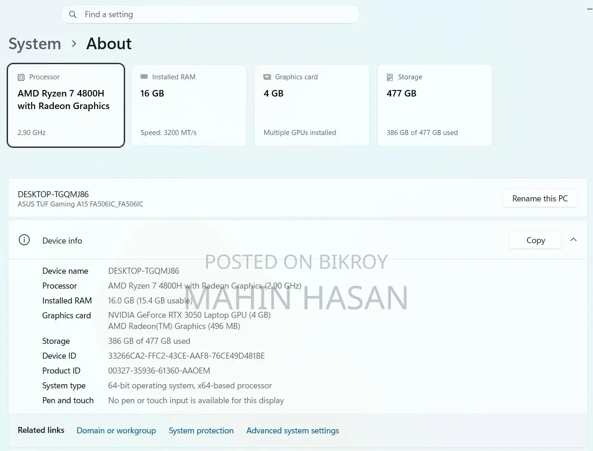The width and height of the screenshot is (593, 451).
Task: Click the processor chip icon
Action: [21, 77]
